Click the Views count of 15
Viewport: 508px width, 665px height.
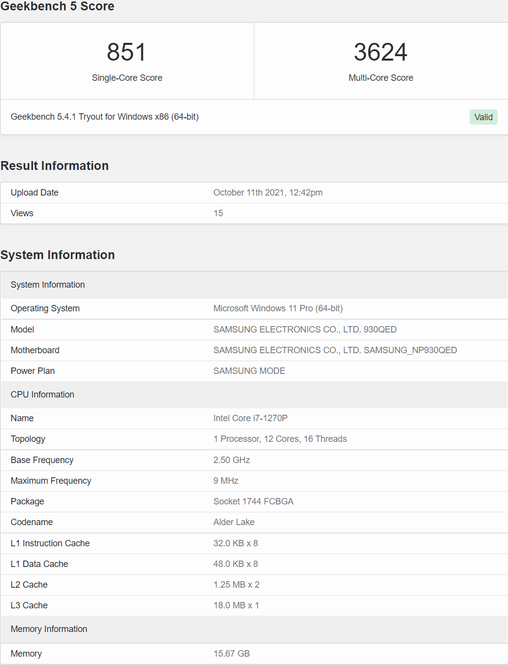tap(218, 213)
